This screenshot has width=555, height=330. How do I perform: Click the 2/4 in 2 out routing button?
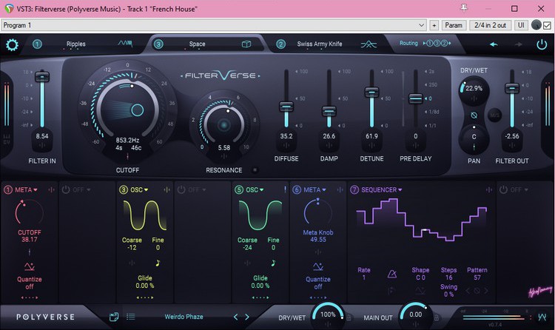point(490,25)
